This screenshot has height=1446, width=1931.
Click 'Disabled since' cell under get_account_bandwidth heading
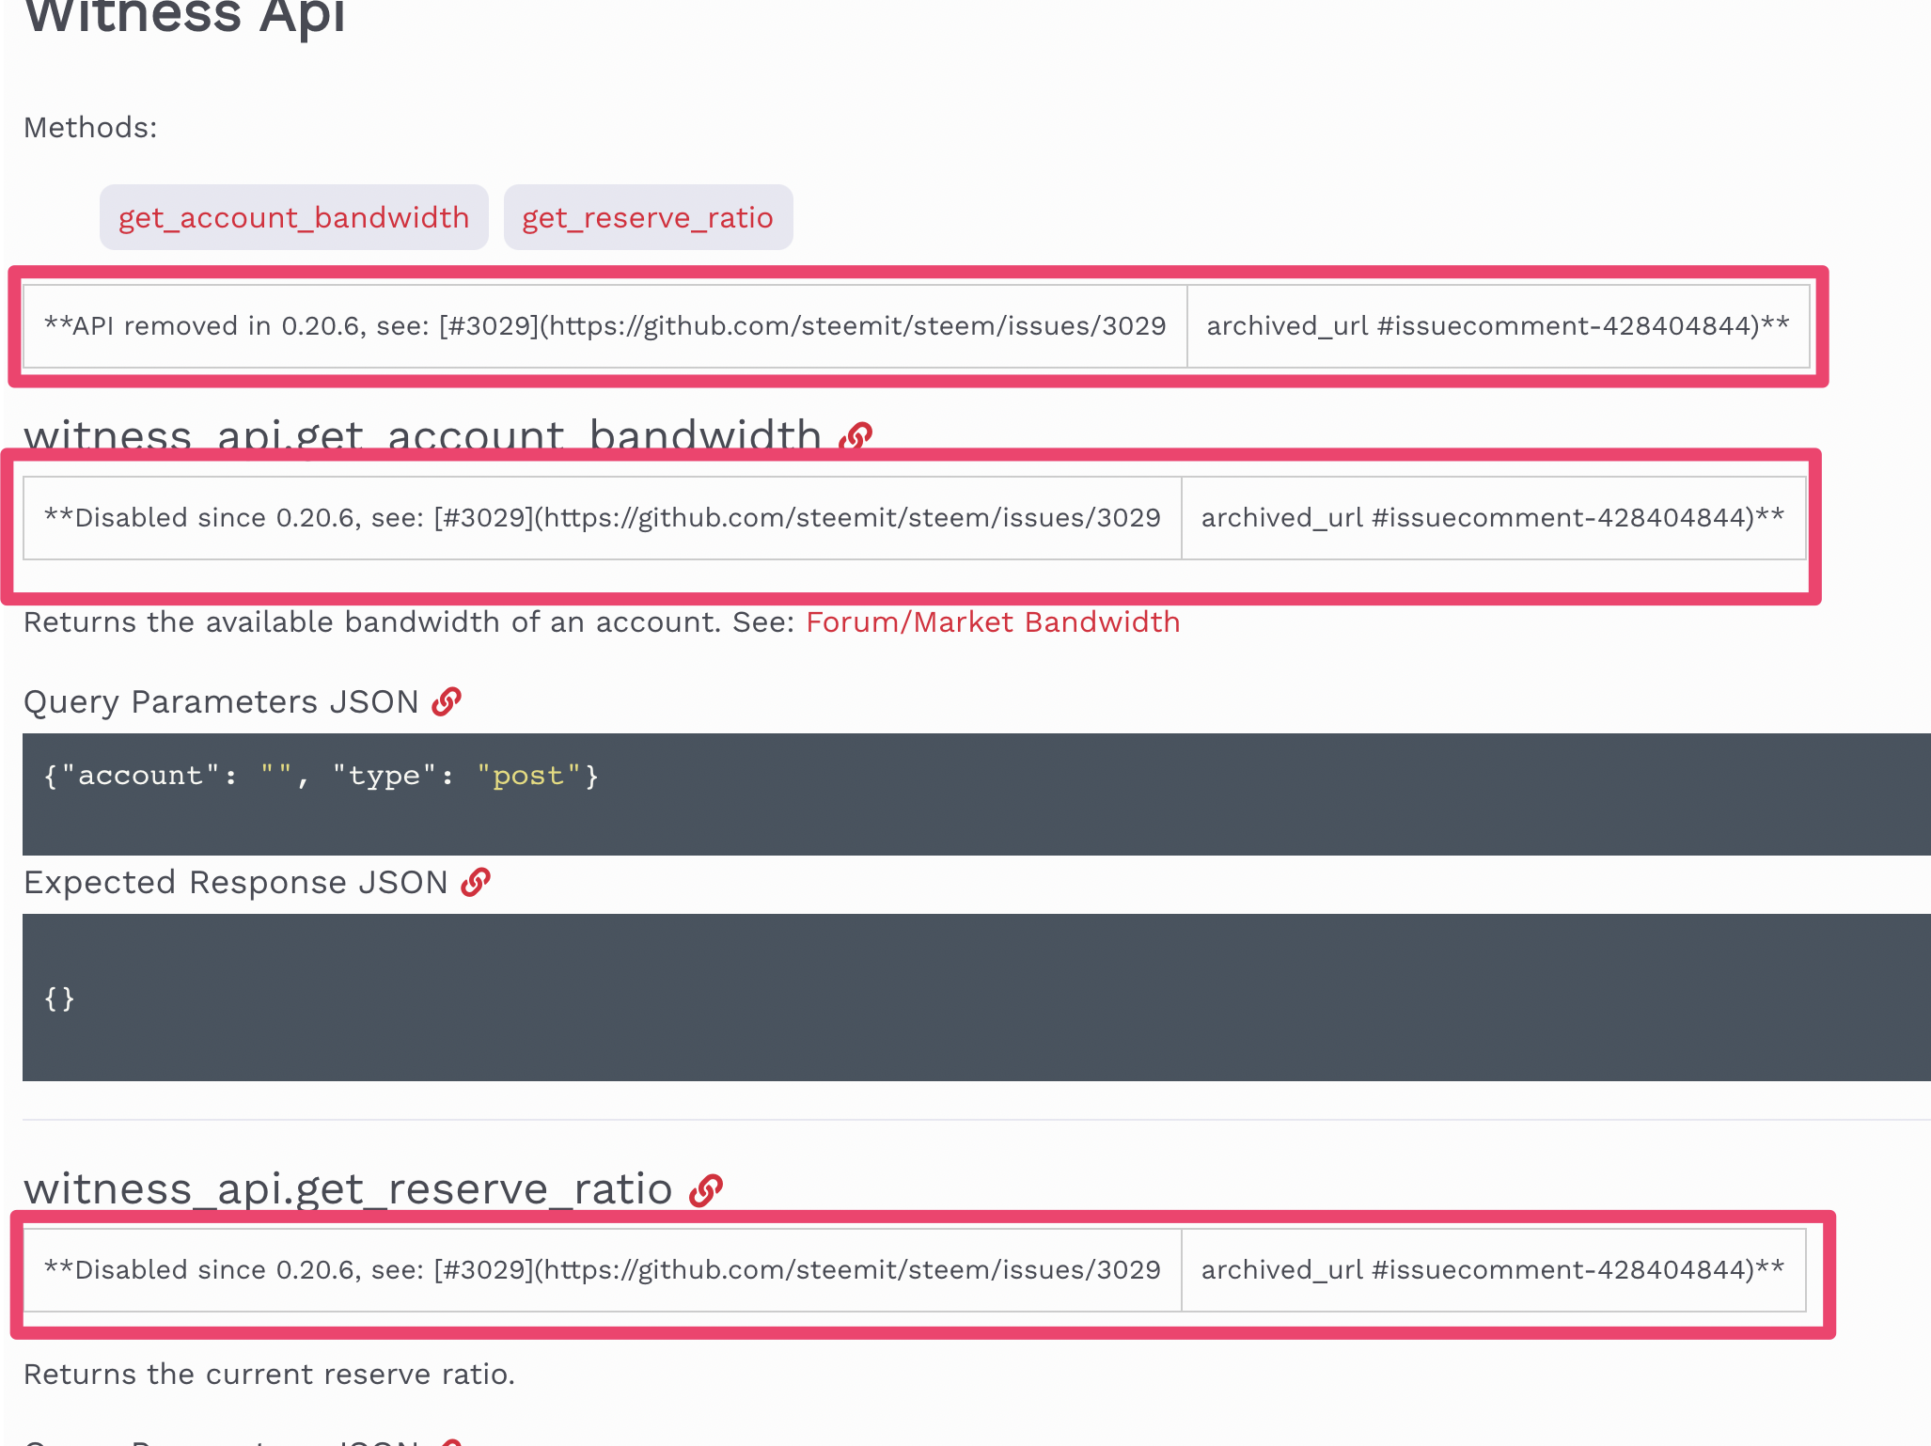point(602,518)
